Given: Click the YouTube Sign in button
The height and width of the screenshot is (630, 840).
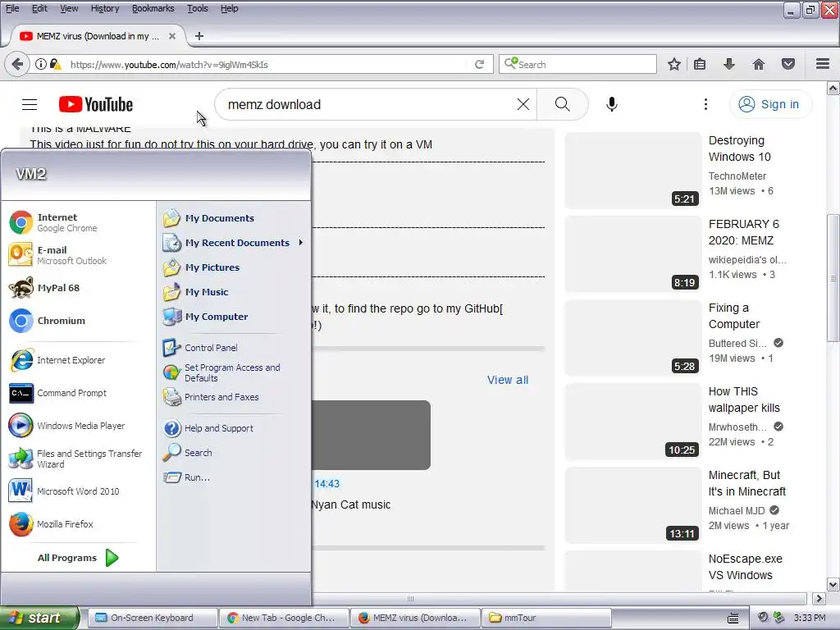Looking at the screenshot, I should click(769, 104).
